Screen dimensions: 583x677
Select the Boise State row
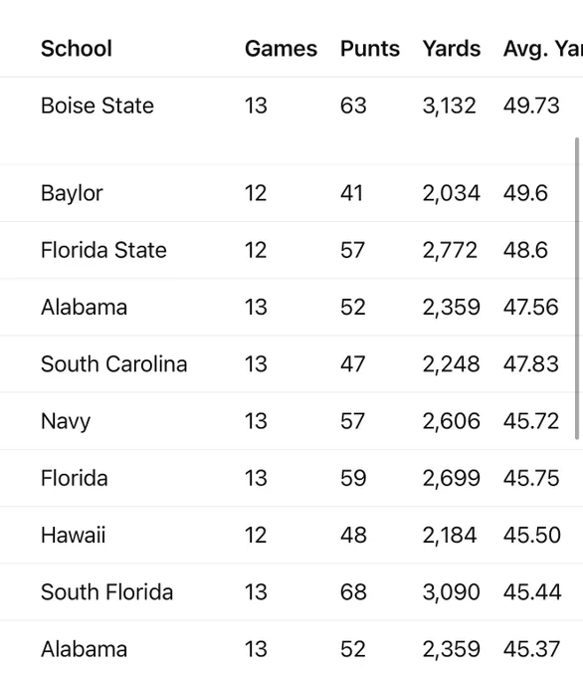[291, 106]
